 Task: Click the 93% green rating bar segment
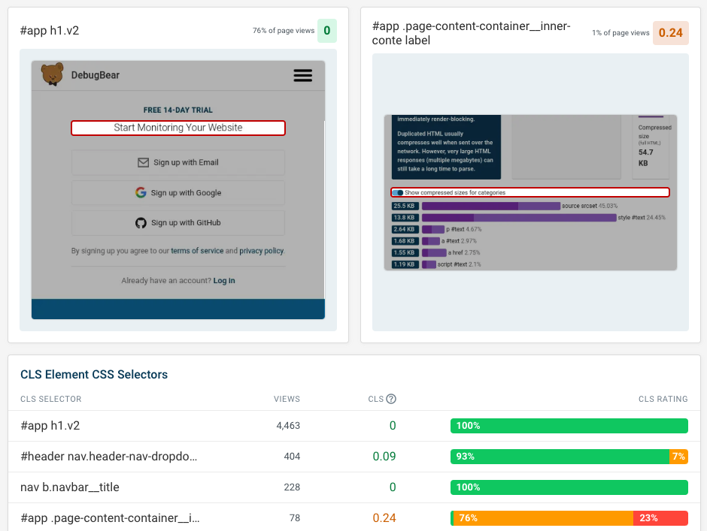[x=560, y=456]
